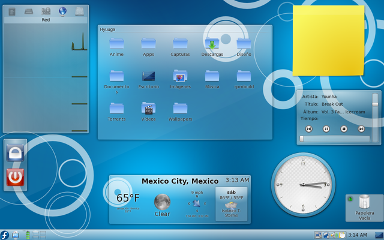
Task: Open the Capturas folder
Action: pyautogui.click(x=180, y=47)
